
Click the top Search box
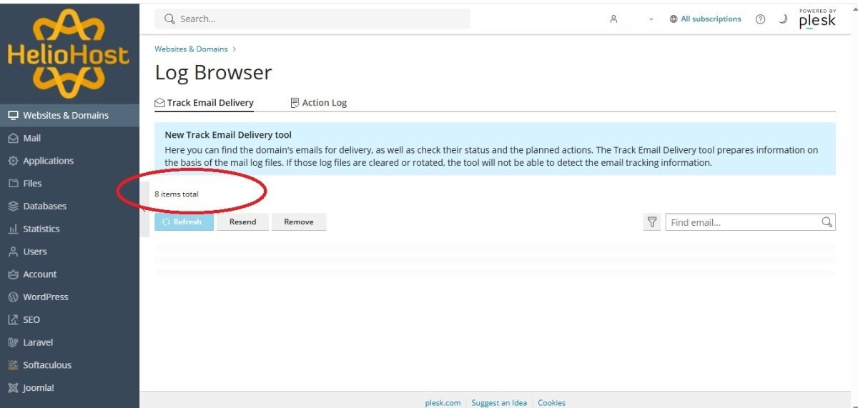(312, 19)
